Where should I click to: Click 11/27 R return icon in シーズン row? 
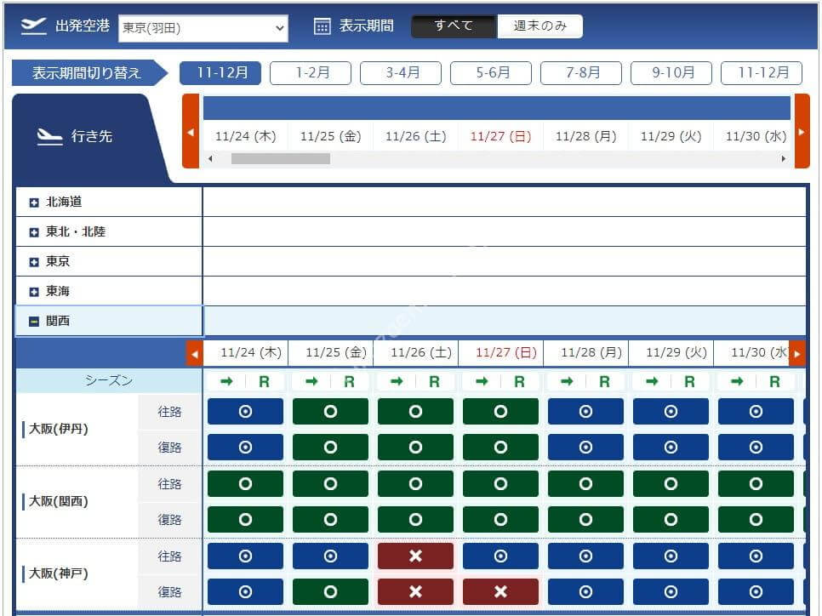point(520,382)
